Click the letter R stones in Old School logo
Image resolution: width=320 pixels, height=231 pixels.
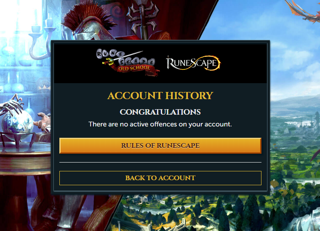click(x=99, y=54)
